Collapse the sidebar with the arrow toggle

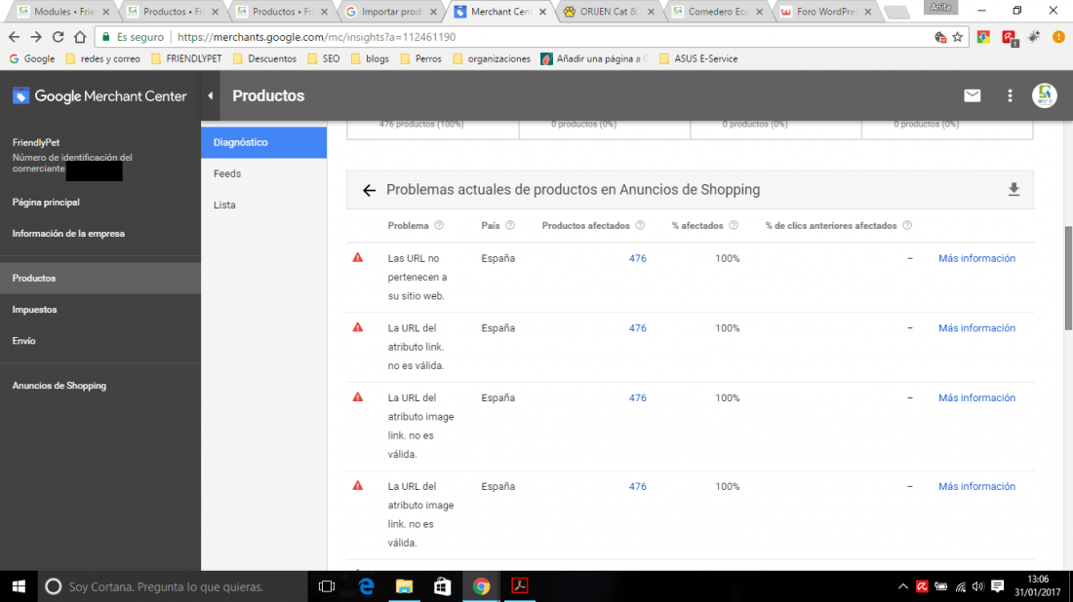pyautogui.click(x=210, y=95)
